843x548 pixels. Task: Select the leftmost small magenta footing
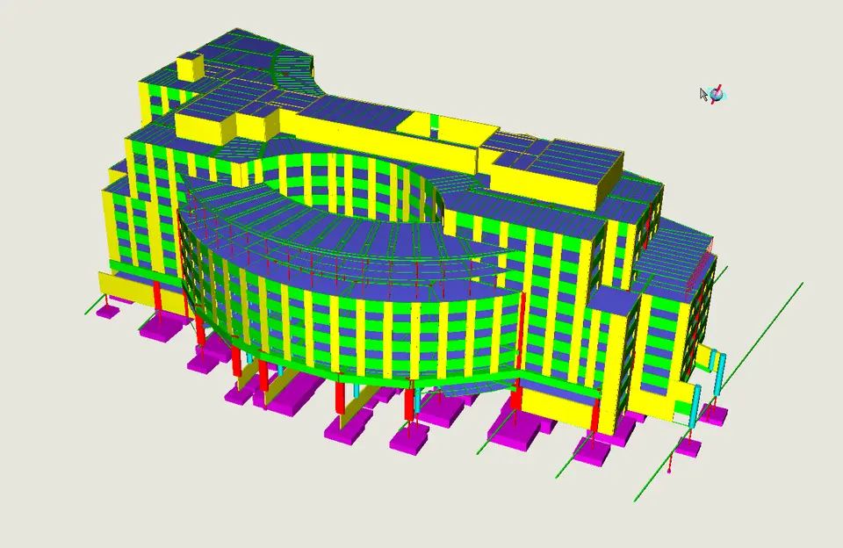tap(107, 311)
